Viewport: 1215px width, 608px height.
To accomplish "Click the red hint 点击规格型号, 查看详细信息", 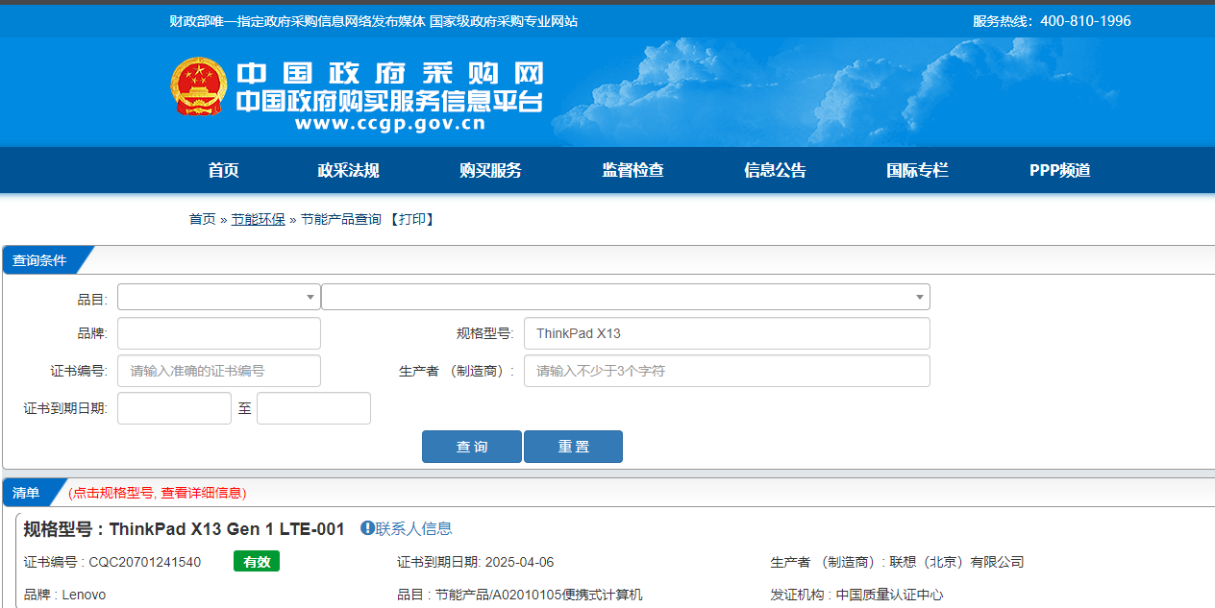I will (x=158, y=493).
